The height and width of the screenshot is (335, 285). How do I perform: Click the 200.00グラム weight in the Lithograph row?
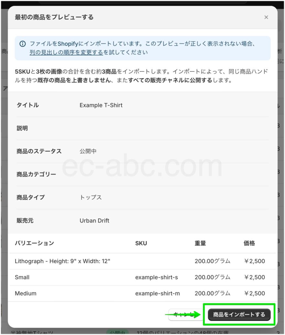tap(212, 261)
